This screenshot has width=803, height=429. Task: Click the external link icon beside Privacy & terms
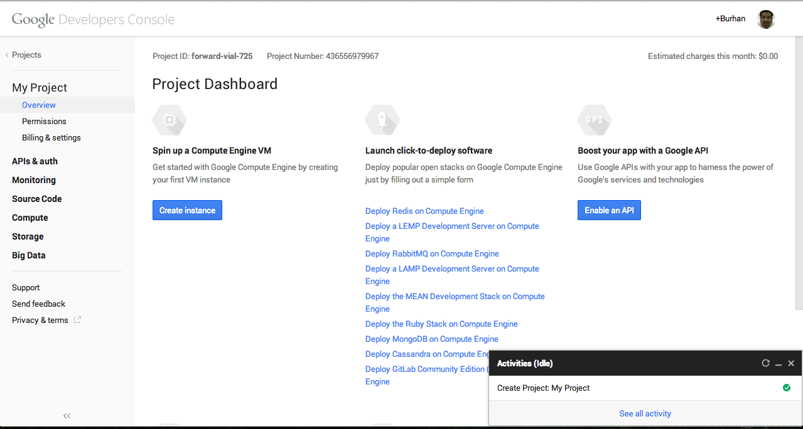coord(77,320)
